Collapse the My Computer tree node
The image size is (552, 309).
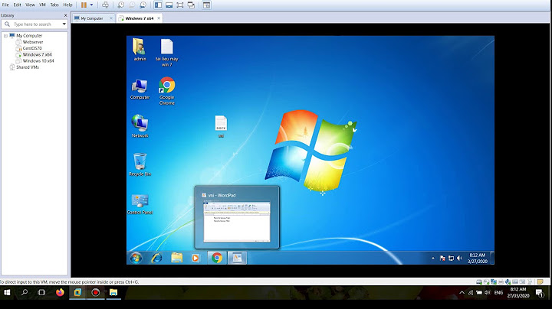5,36
